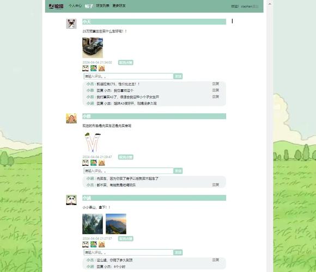This screenshot has height=272, width=316.
Task: Open the 个人中心 page
Action: click(75, 6)
